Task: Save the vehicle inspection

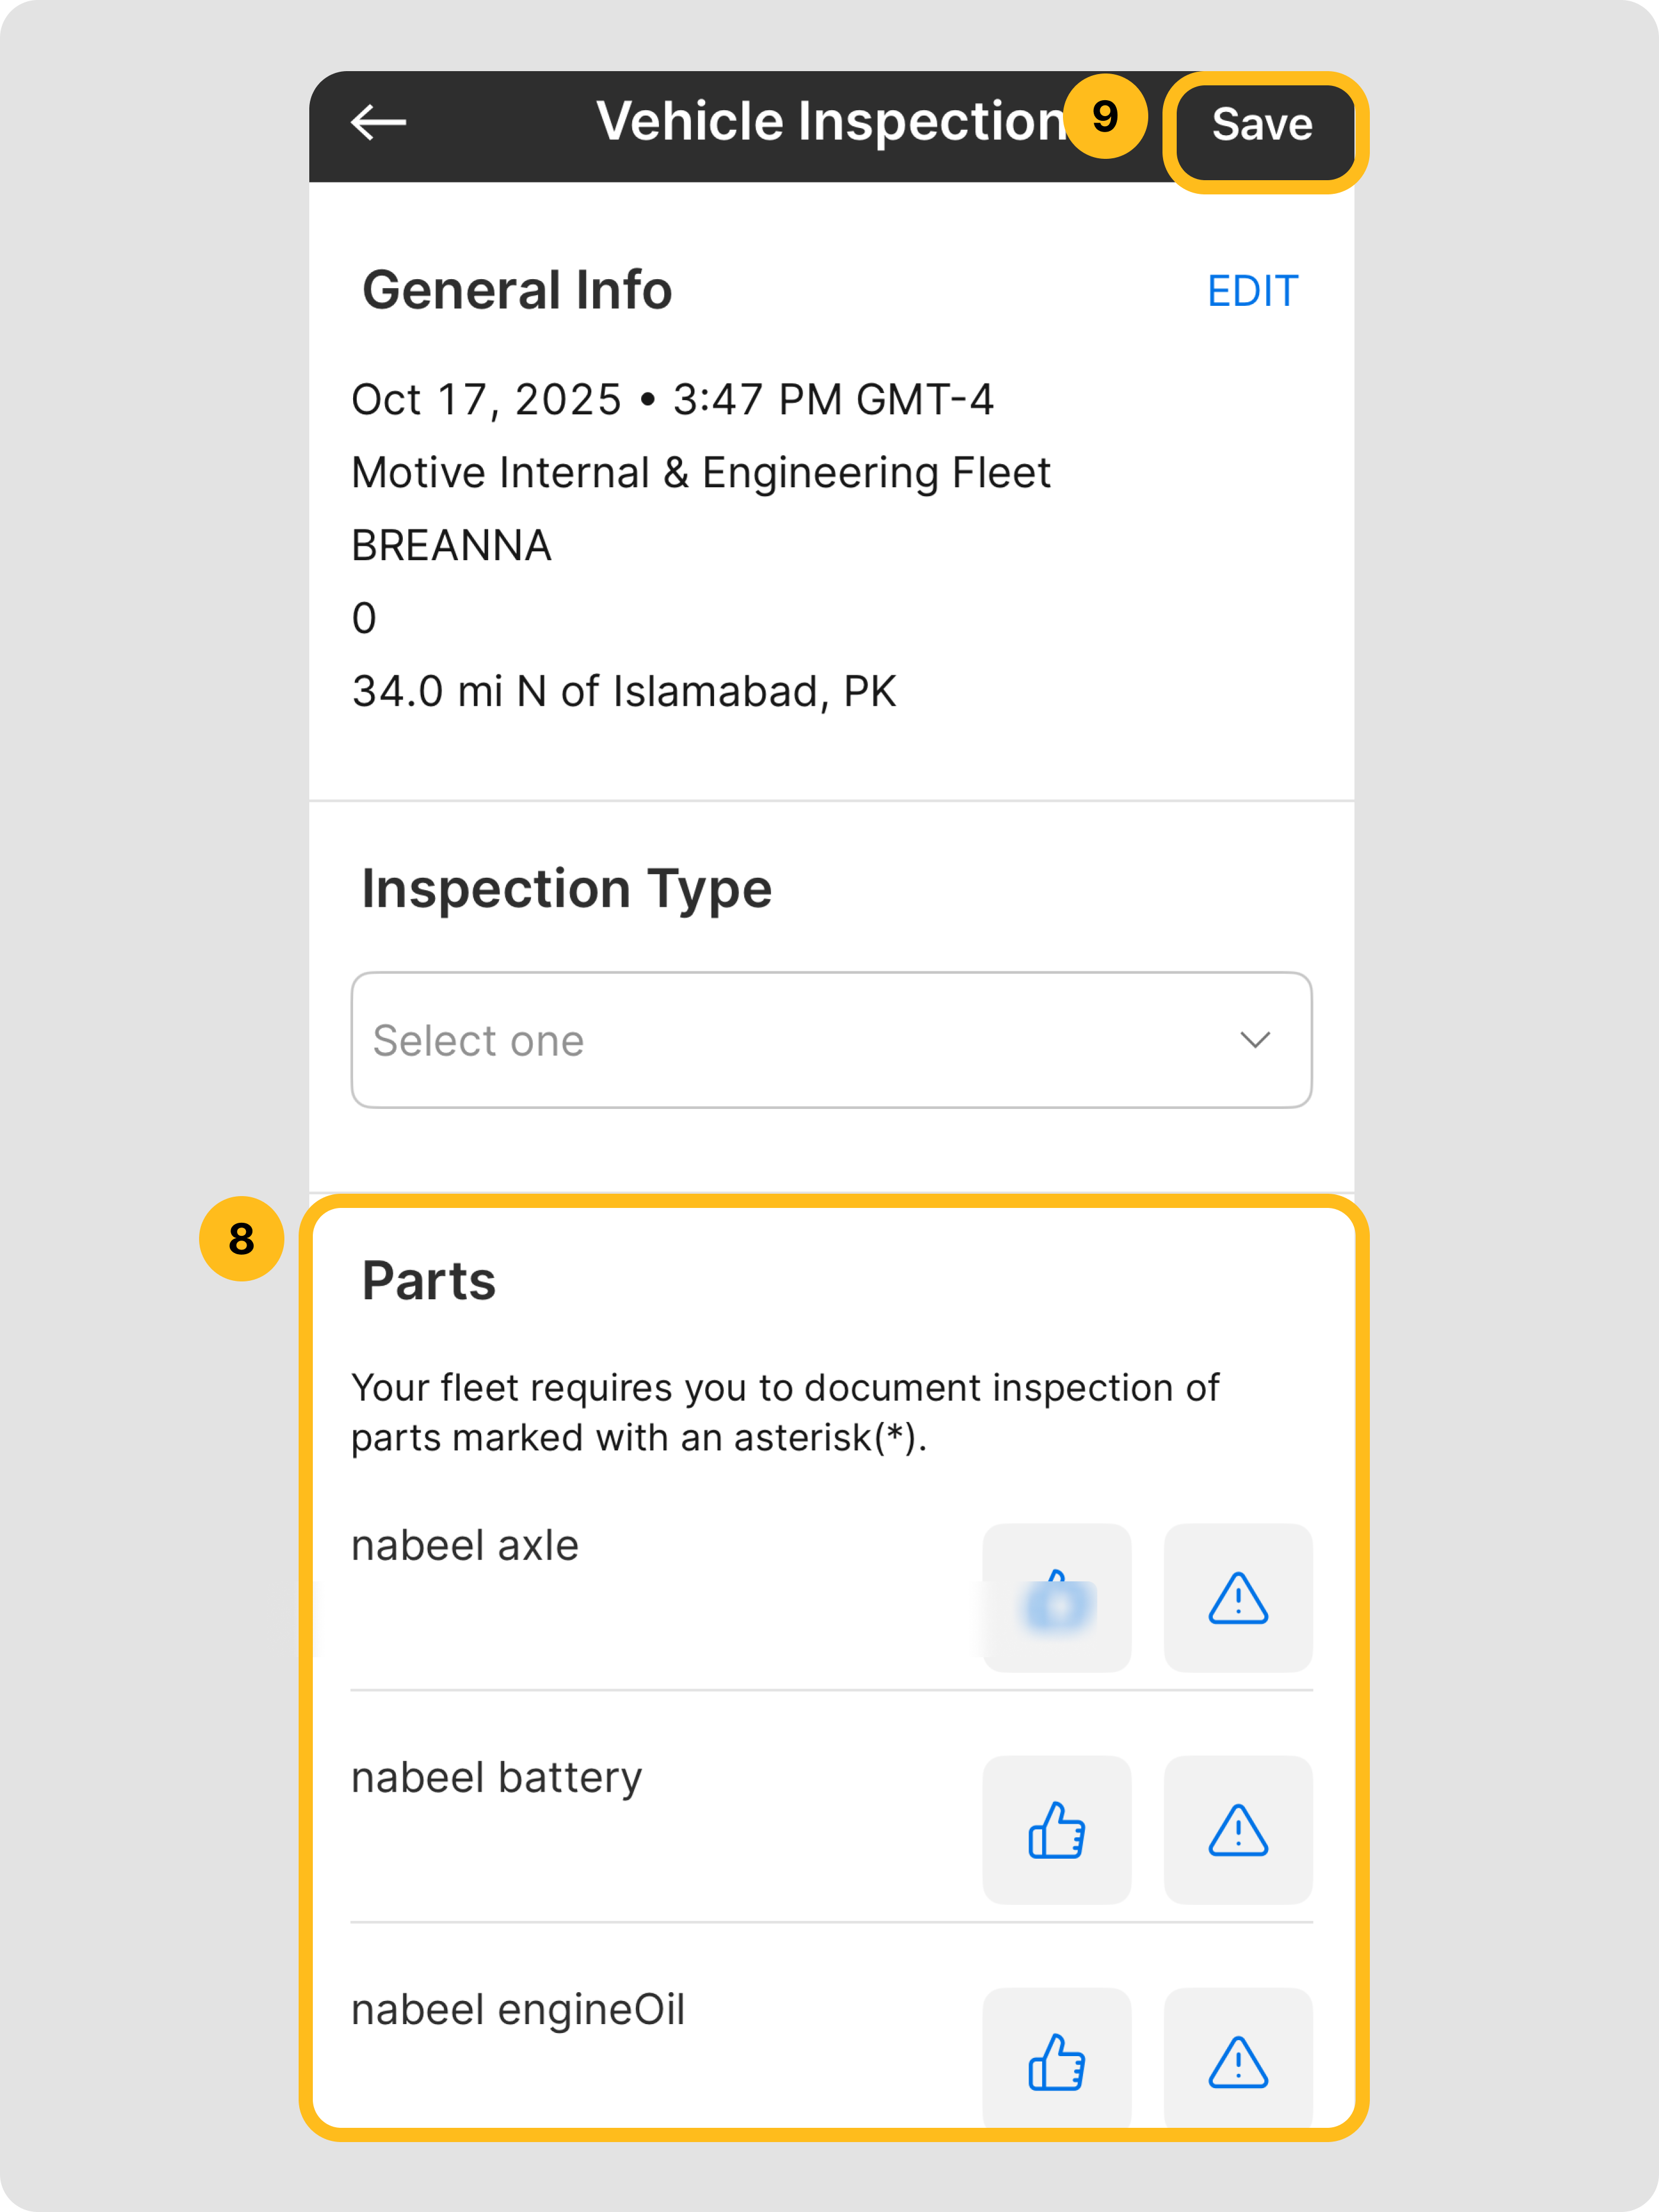Action: click(x=1262, y=125)
